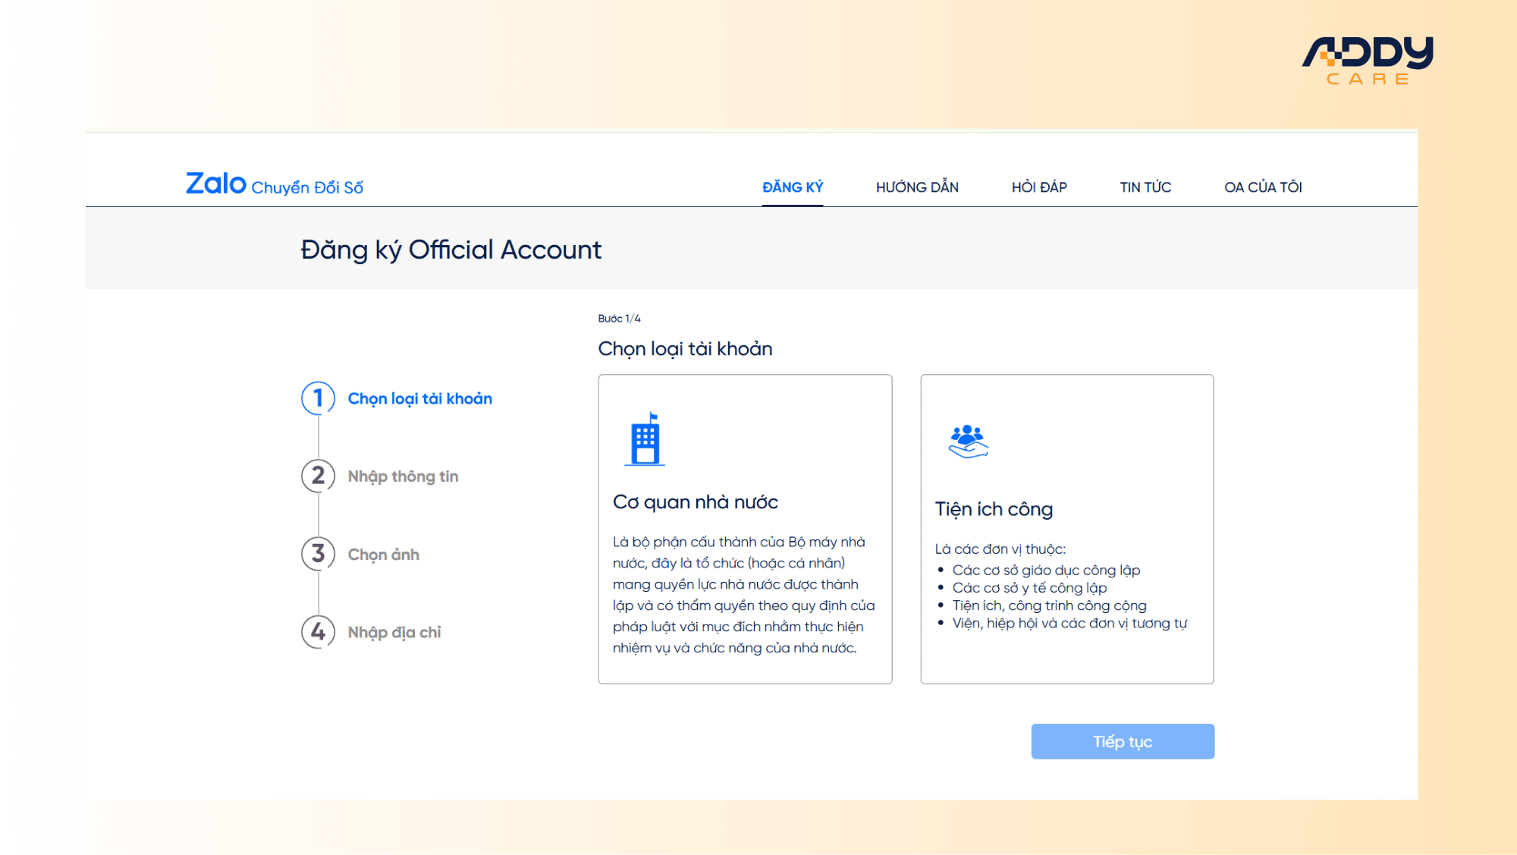Select the 'Chọn loại tài khoản' step label
The height and width of the screenshot is (855, 1517).
point(420,399)
